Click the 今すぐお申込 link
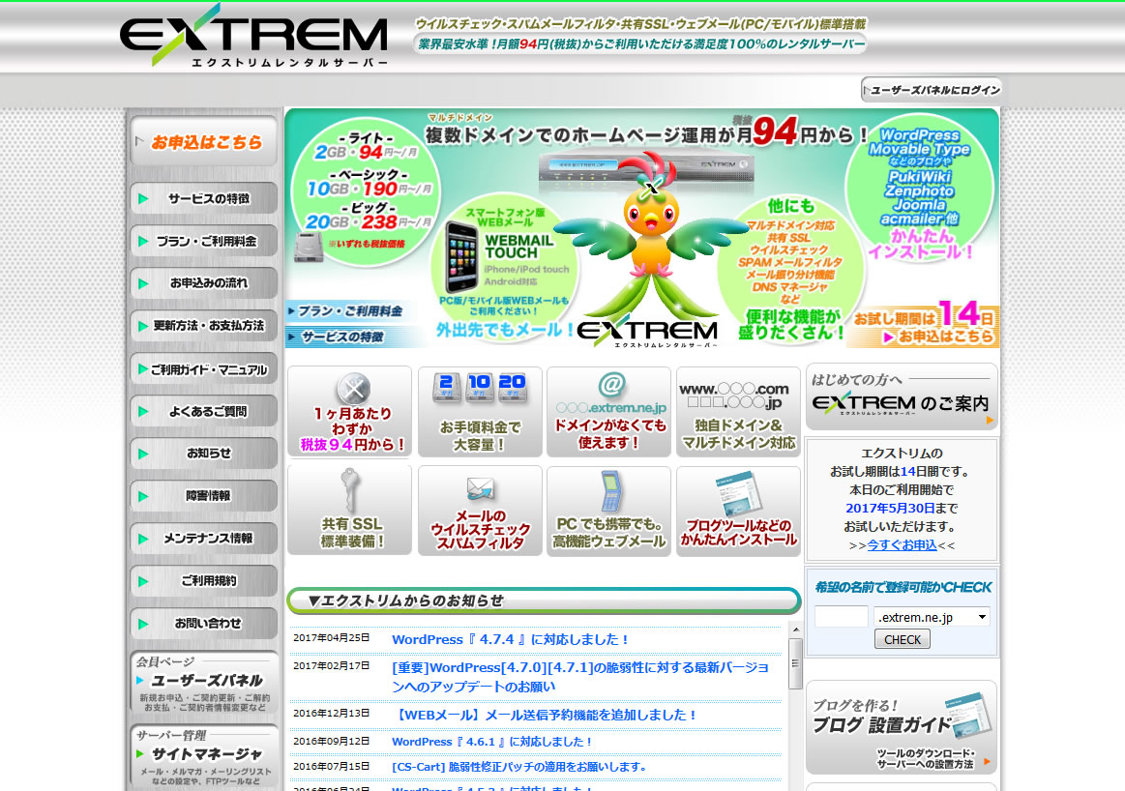The height and width of the screenshot is (791, 1125). [902, 545]
